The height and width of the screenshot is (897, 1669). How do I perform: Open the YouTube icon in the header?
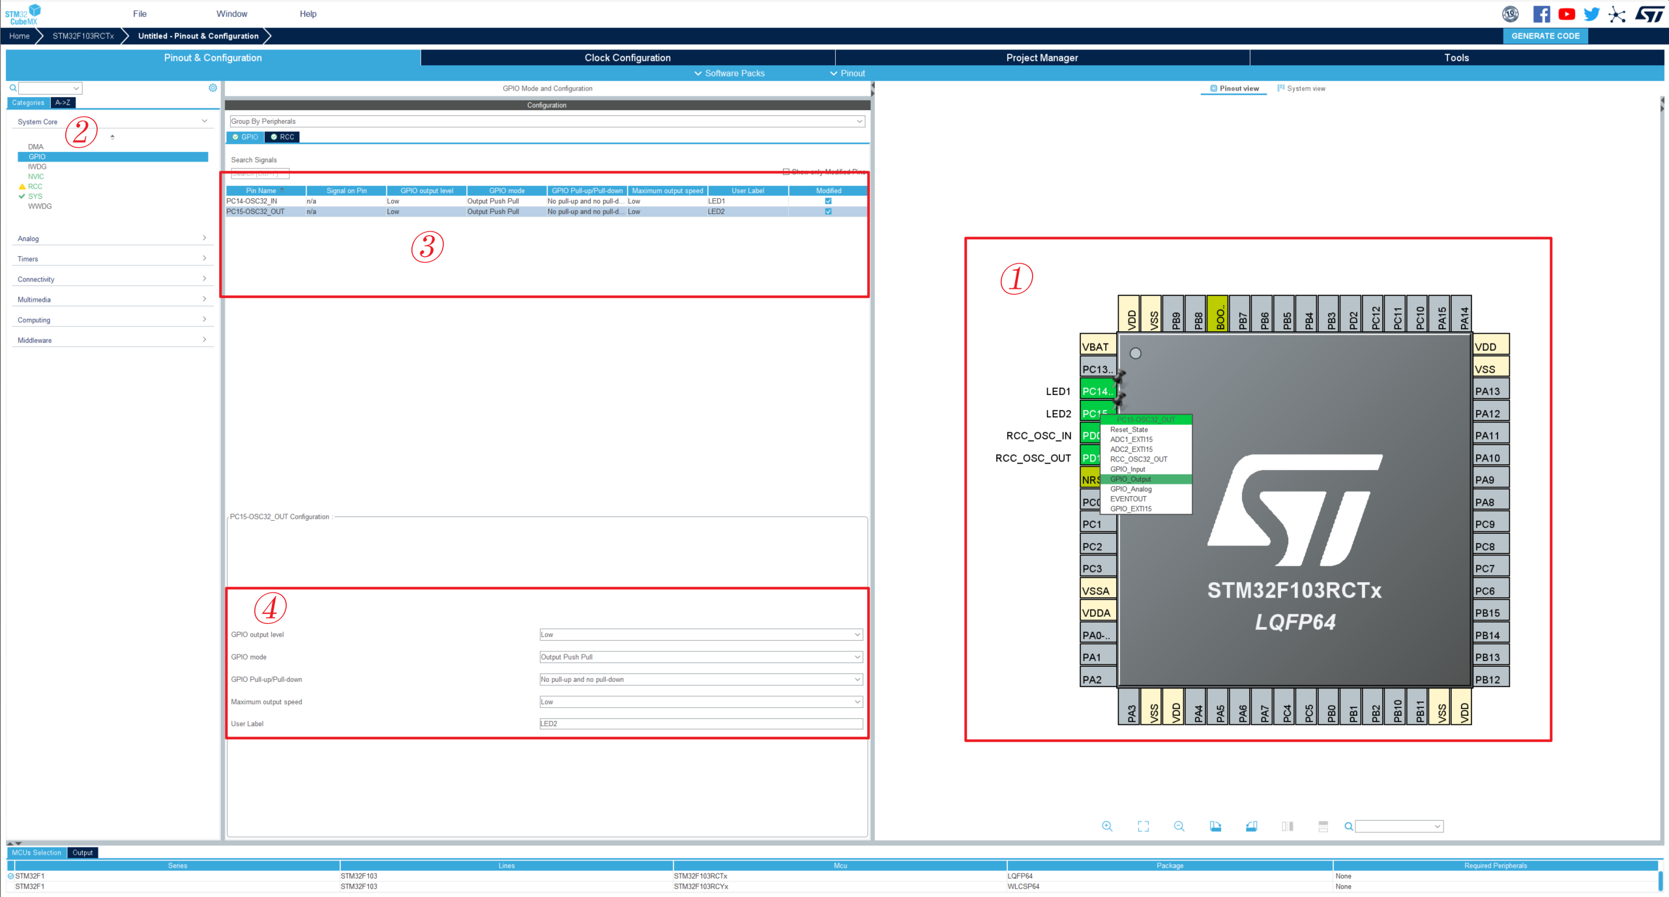point(1567,14)
